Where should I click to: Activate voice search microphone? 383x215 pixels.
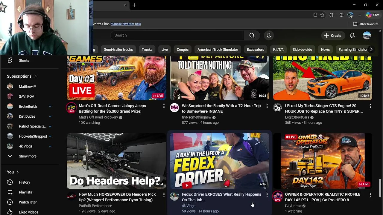269,35
